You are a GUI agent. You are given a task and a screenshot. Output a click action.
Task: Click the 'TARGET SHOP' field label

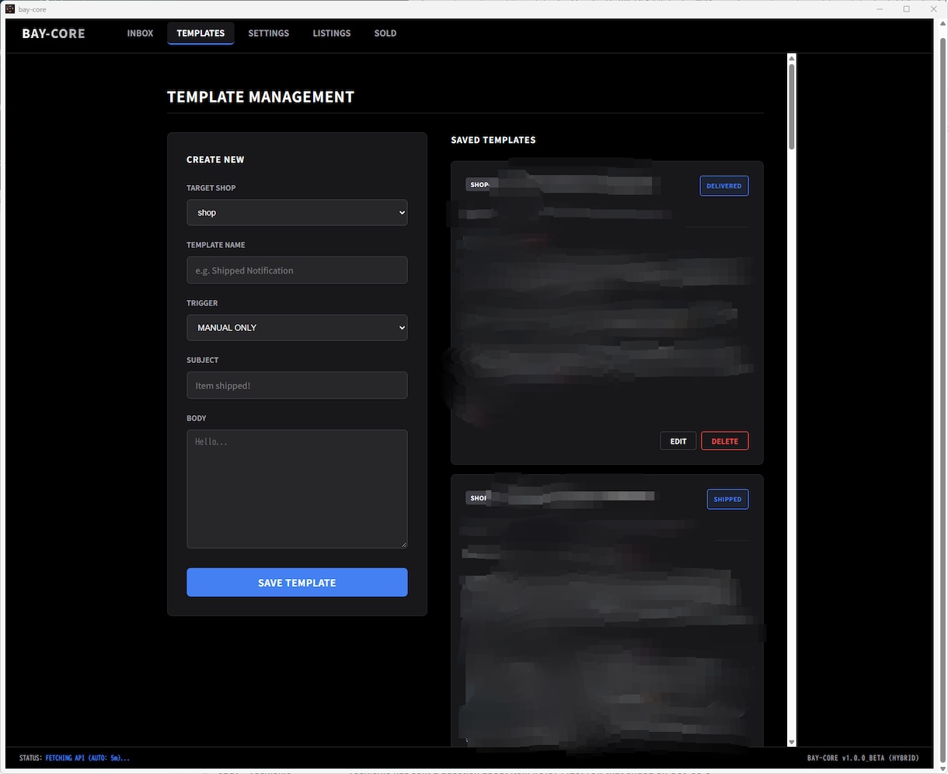(x=211, y=188)
